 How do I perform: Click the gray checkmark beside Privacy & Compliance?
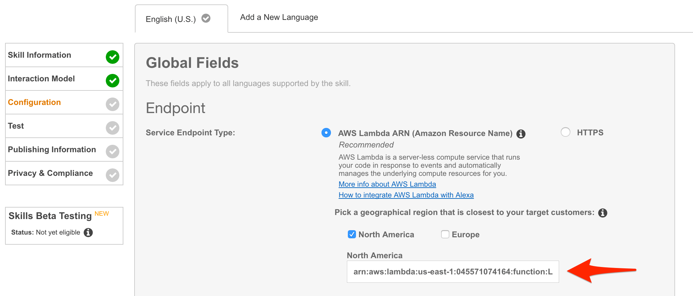(112, 175)
